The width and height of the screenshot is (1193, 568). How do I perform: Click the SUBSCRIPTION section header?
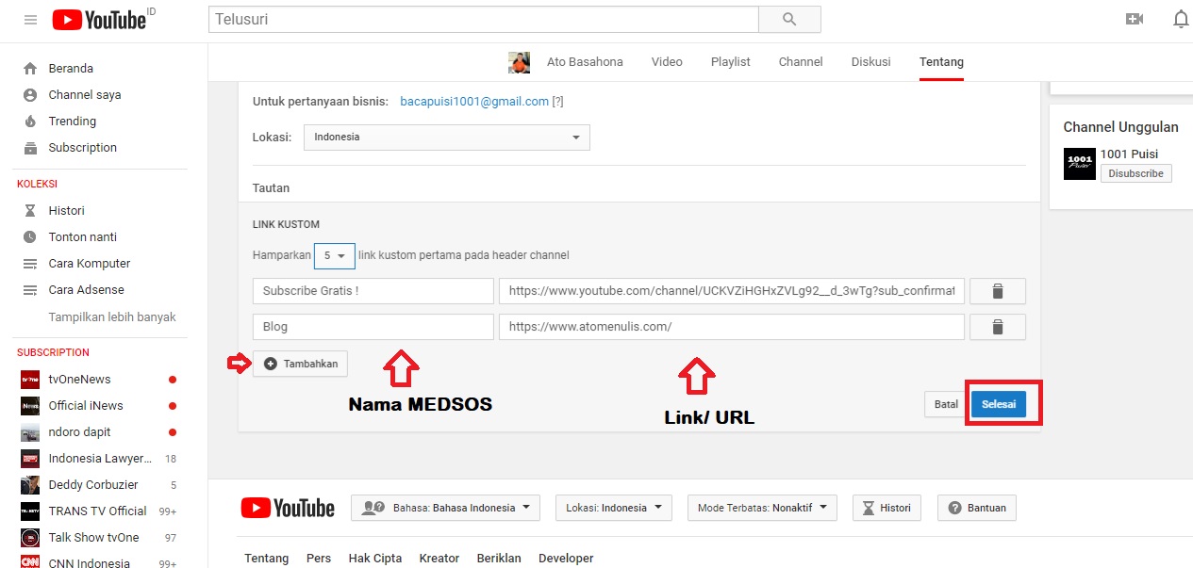click(53, 352)
